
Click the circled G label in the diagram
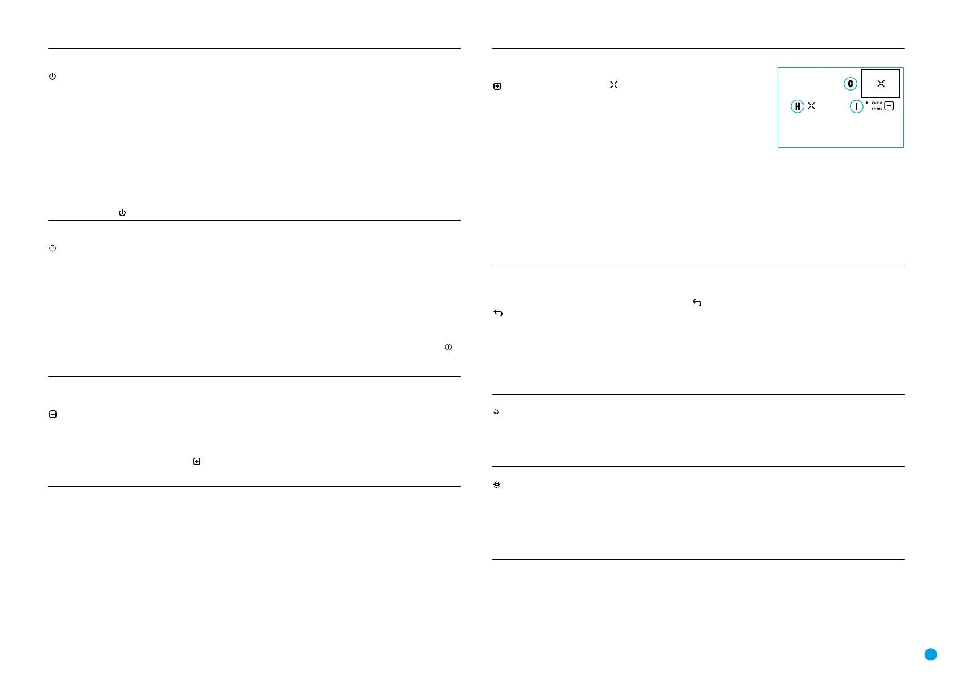pos(851,84)
